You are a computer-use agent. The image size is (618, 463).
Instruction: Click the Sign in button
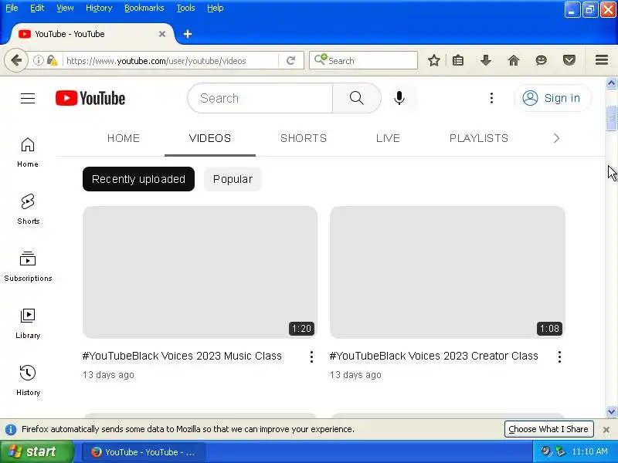coord(552,98)
